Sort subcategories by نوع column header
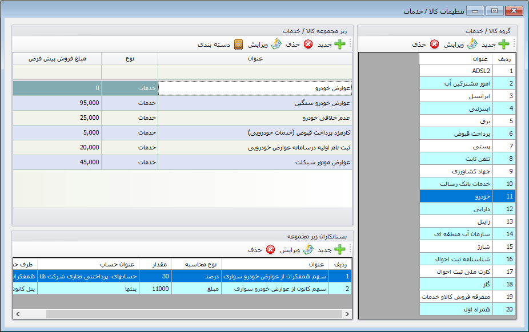Image resolution: width=529 pixels, height=332 pixels. click(130, 59)
